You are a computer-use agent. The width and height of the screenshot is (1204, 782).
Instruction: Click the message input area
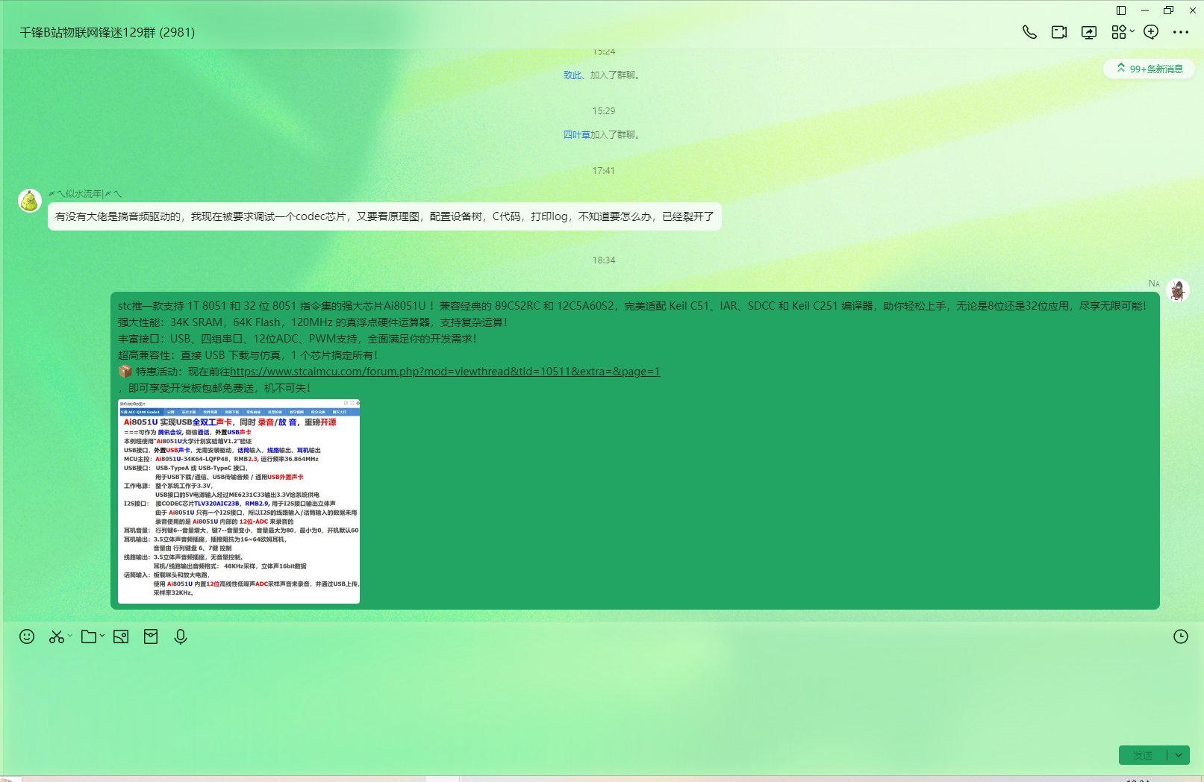click(x=602, y=694)
